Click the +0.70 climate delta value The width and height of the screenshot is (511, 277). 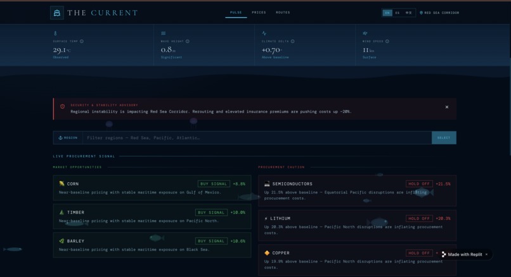(271, 50)
